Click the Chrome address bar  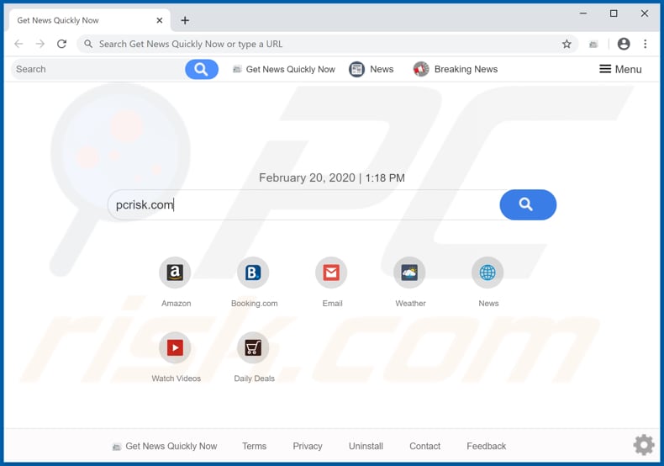point(326,44)
